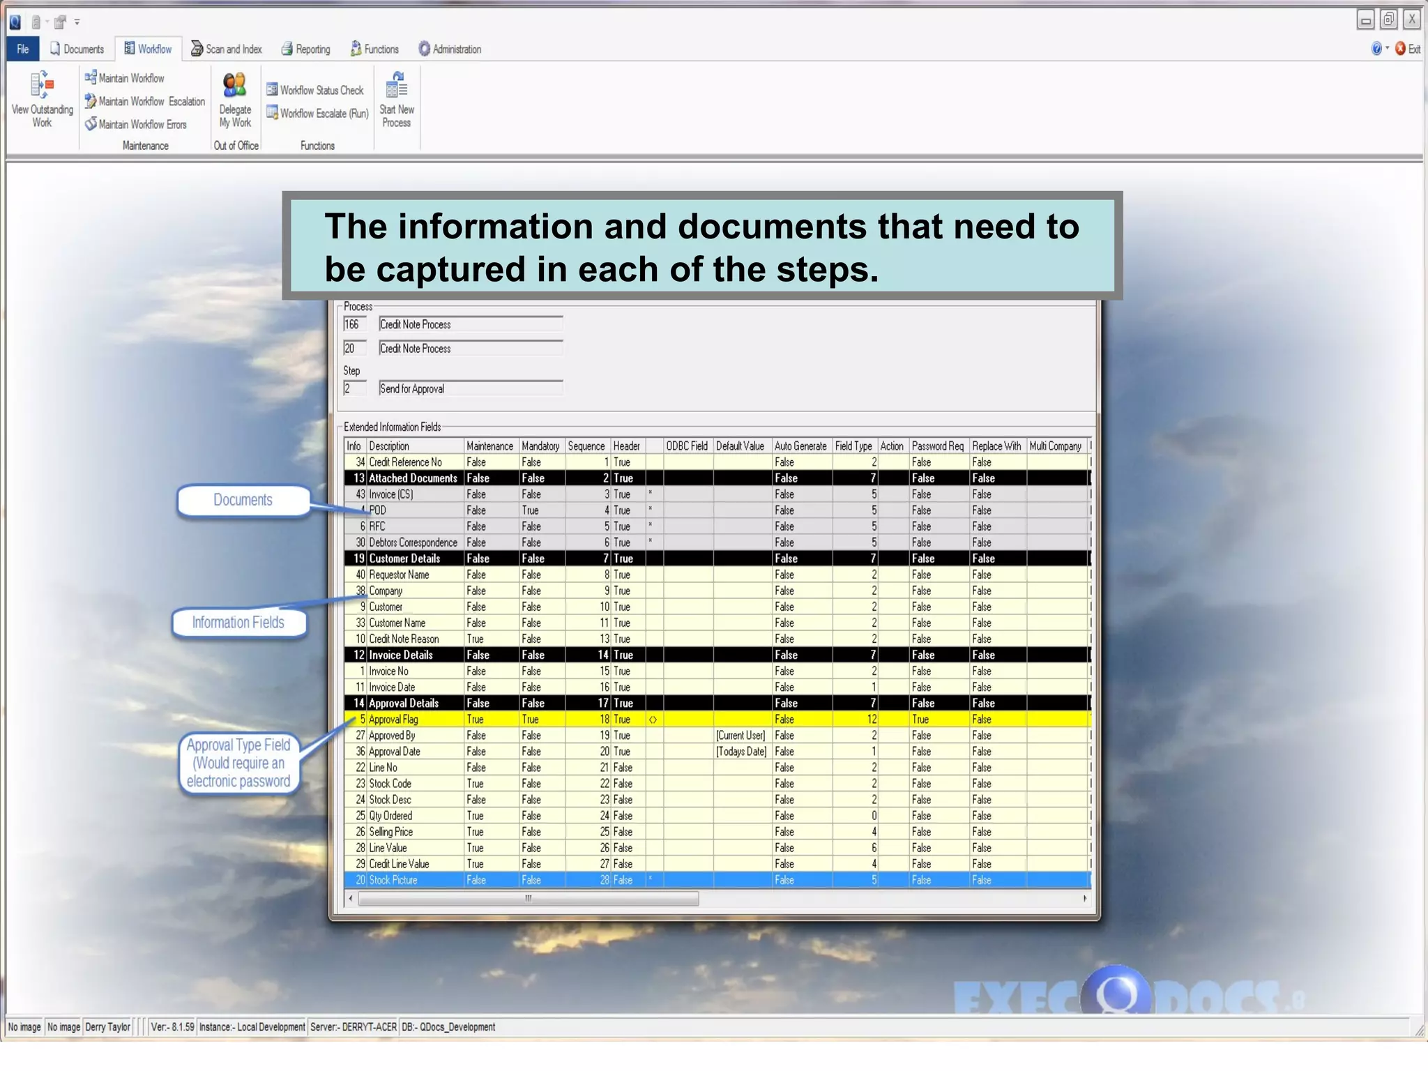Screen dimensions: 1428x1071
Task: Select the Requestor Name row
Action: click(x=717, y=574)
